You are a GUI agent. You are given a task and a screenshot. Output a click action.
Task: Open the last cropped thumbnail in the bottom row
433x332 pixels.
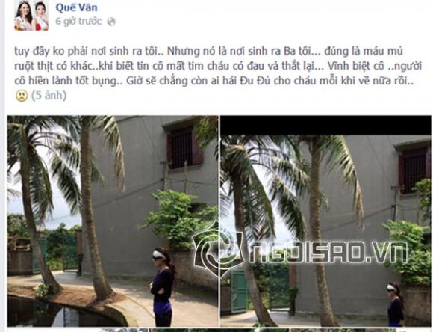tap(361, 330)
